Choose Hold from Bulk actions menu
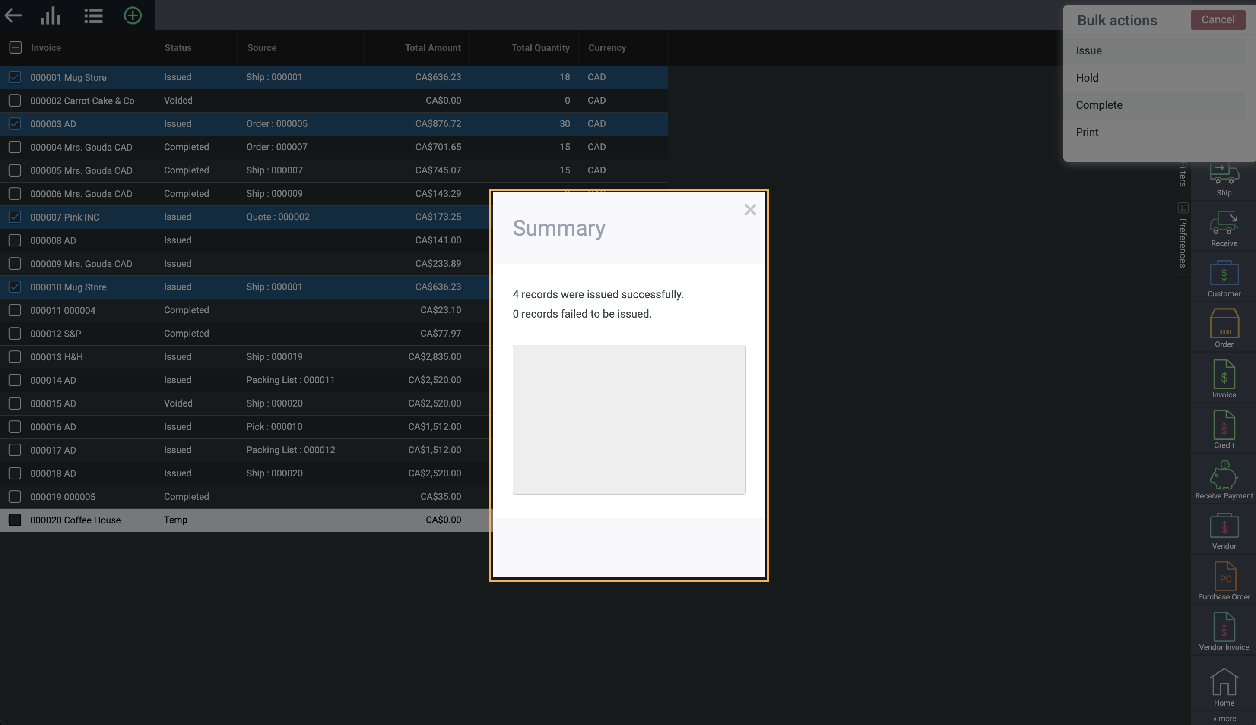This screenshot has width=1256, height=725. click(1087, 78)
